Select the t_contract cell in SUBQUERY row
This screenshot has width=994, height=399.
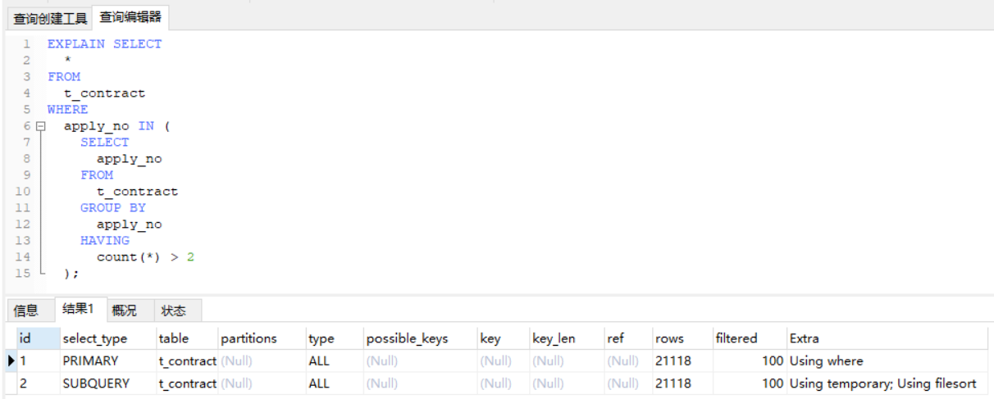click(x=187, y=383)
